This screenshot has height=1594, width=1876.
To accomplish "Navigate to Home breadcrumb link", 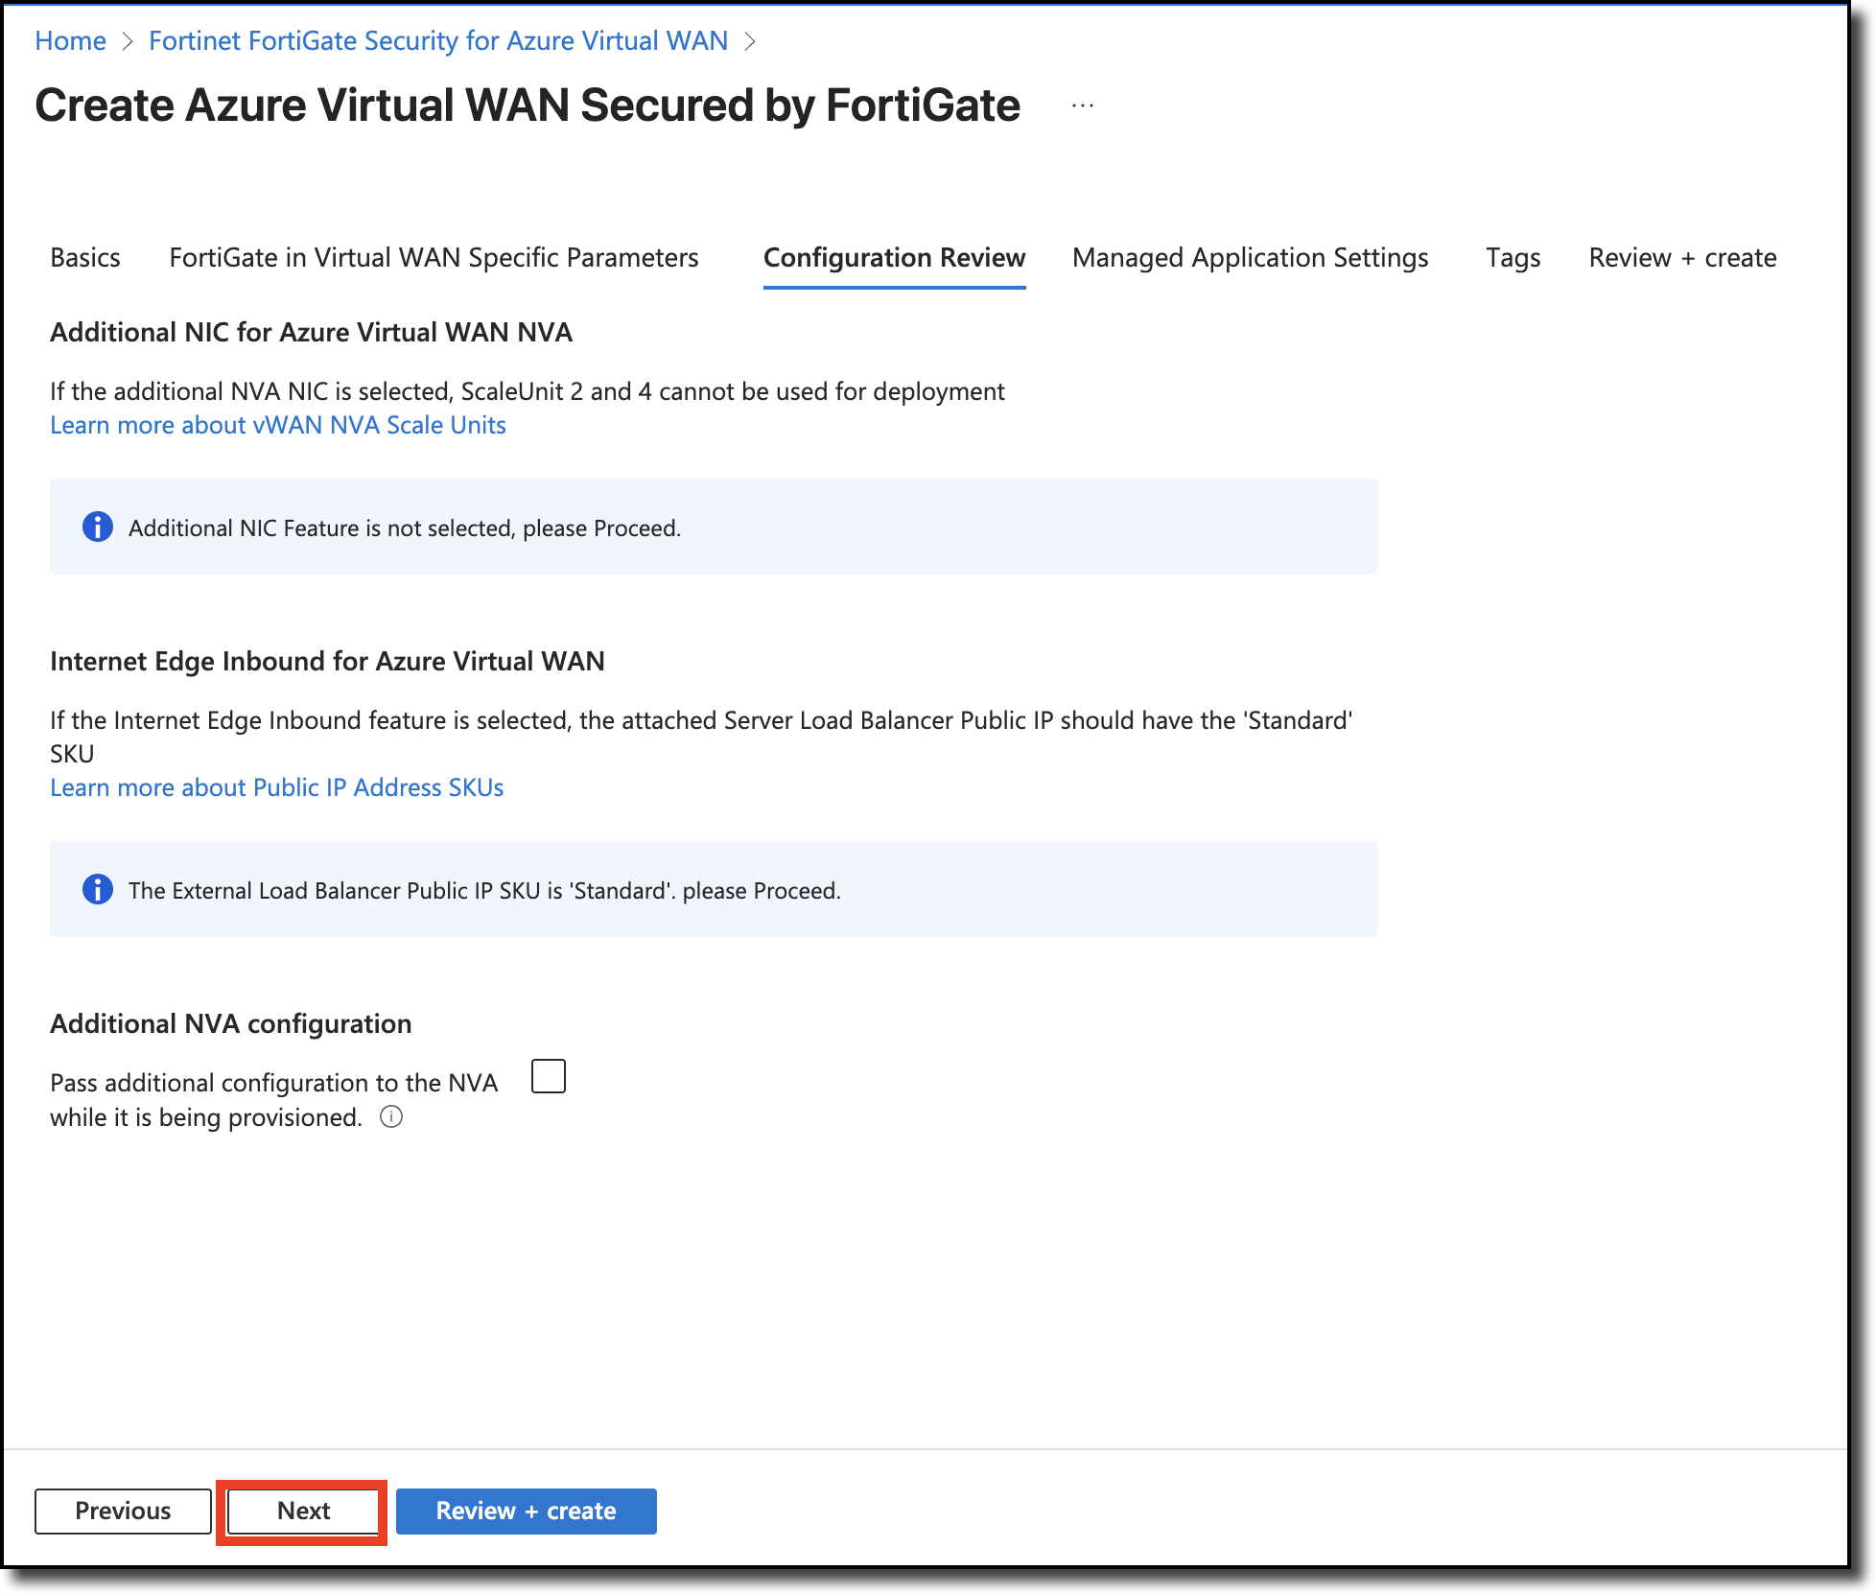I will click(x=70, y=41).
